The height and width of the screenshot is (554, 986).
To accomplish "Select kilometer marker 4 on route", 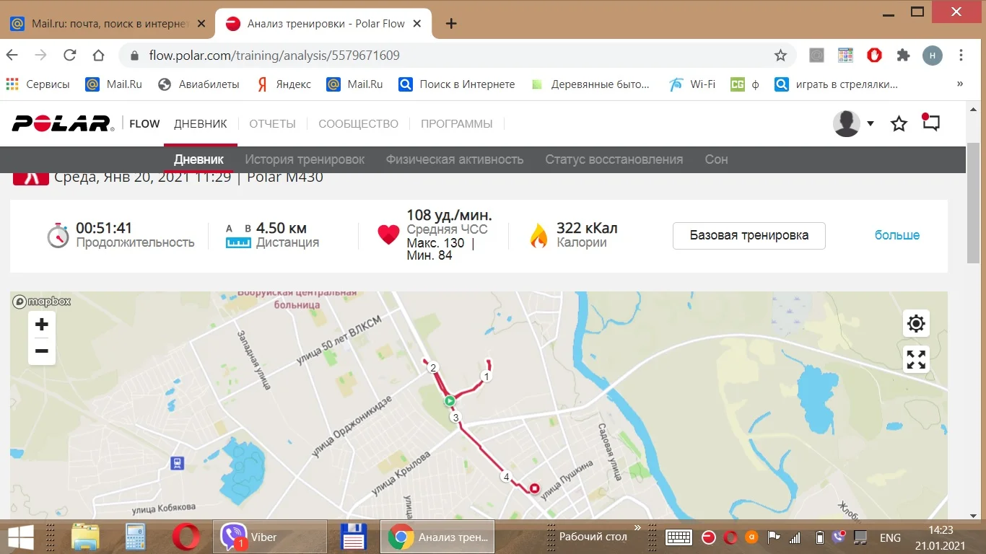I will [506, 477].
